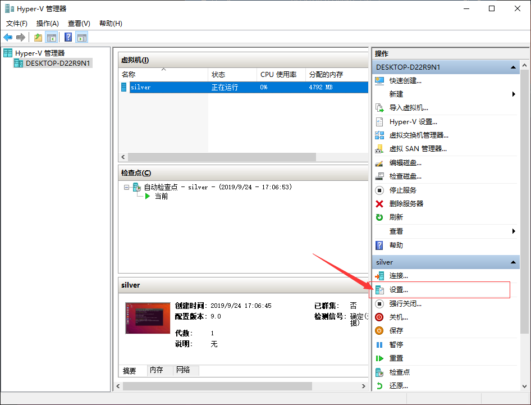Click the blue help question-mark toolbar icon
This screenshot has height=405, width=531.
[68, 37]
